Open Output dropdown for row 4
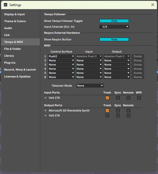158x174 pixels. coord(117,69)
